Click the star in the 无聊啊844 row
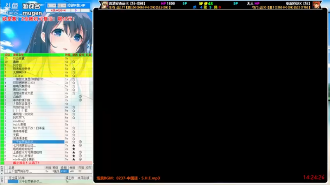330x185 pixels. click(x=74, y=72)
